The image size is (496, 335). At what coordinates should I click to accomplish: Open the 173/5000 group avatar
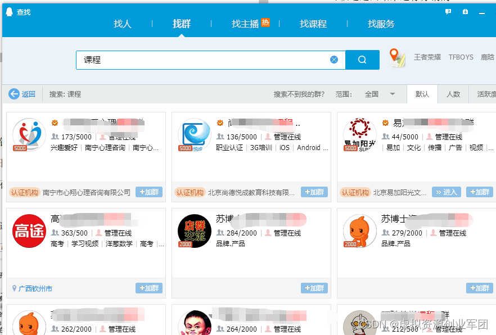[x=29, y=135]
